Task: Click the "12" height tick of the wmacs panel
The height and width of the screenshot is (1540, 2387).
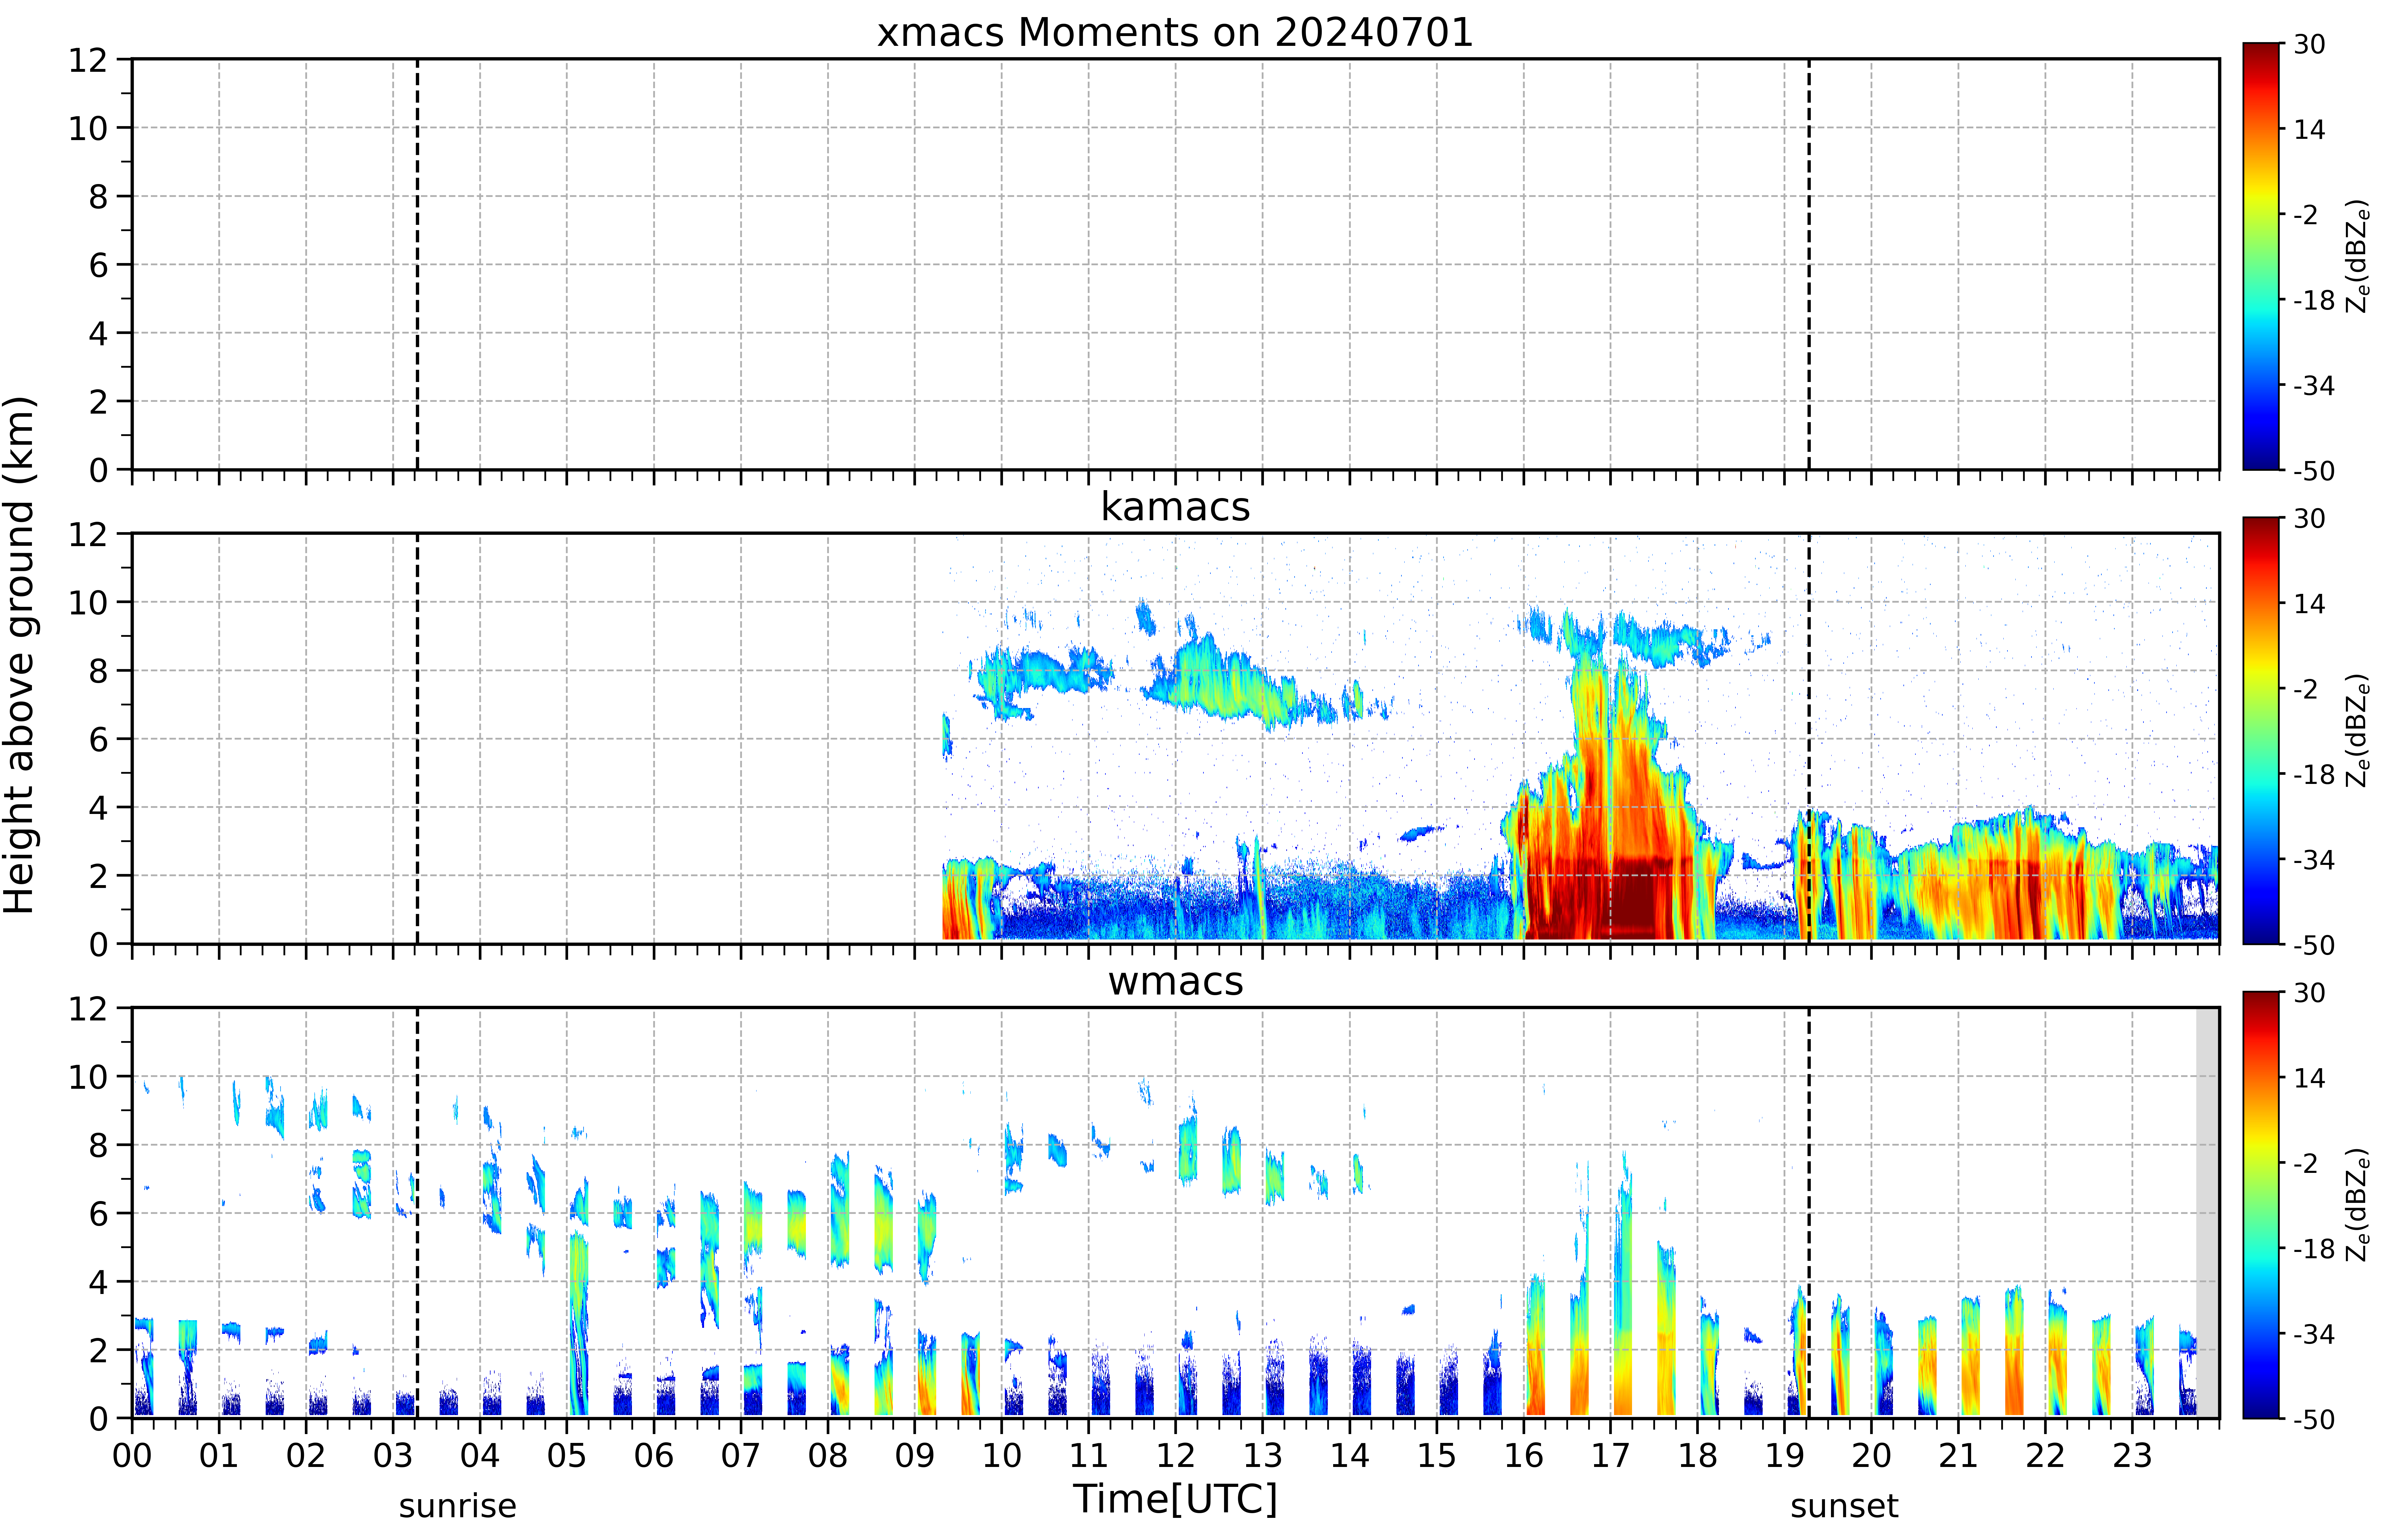Action: (88, 1008)
